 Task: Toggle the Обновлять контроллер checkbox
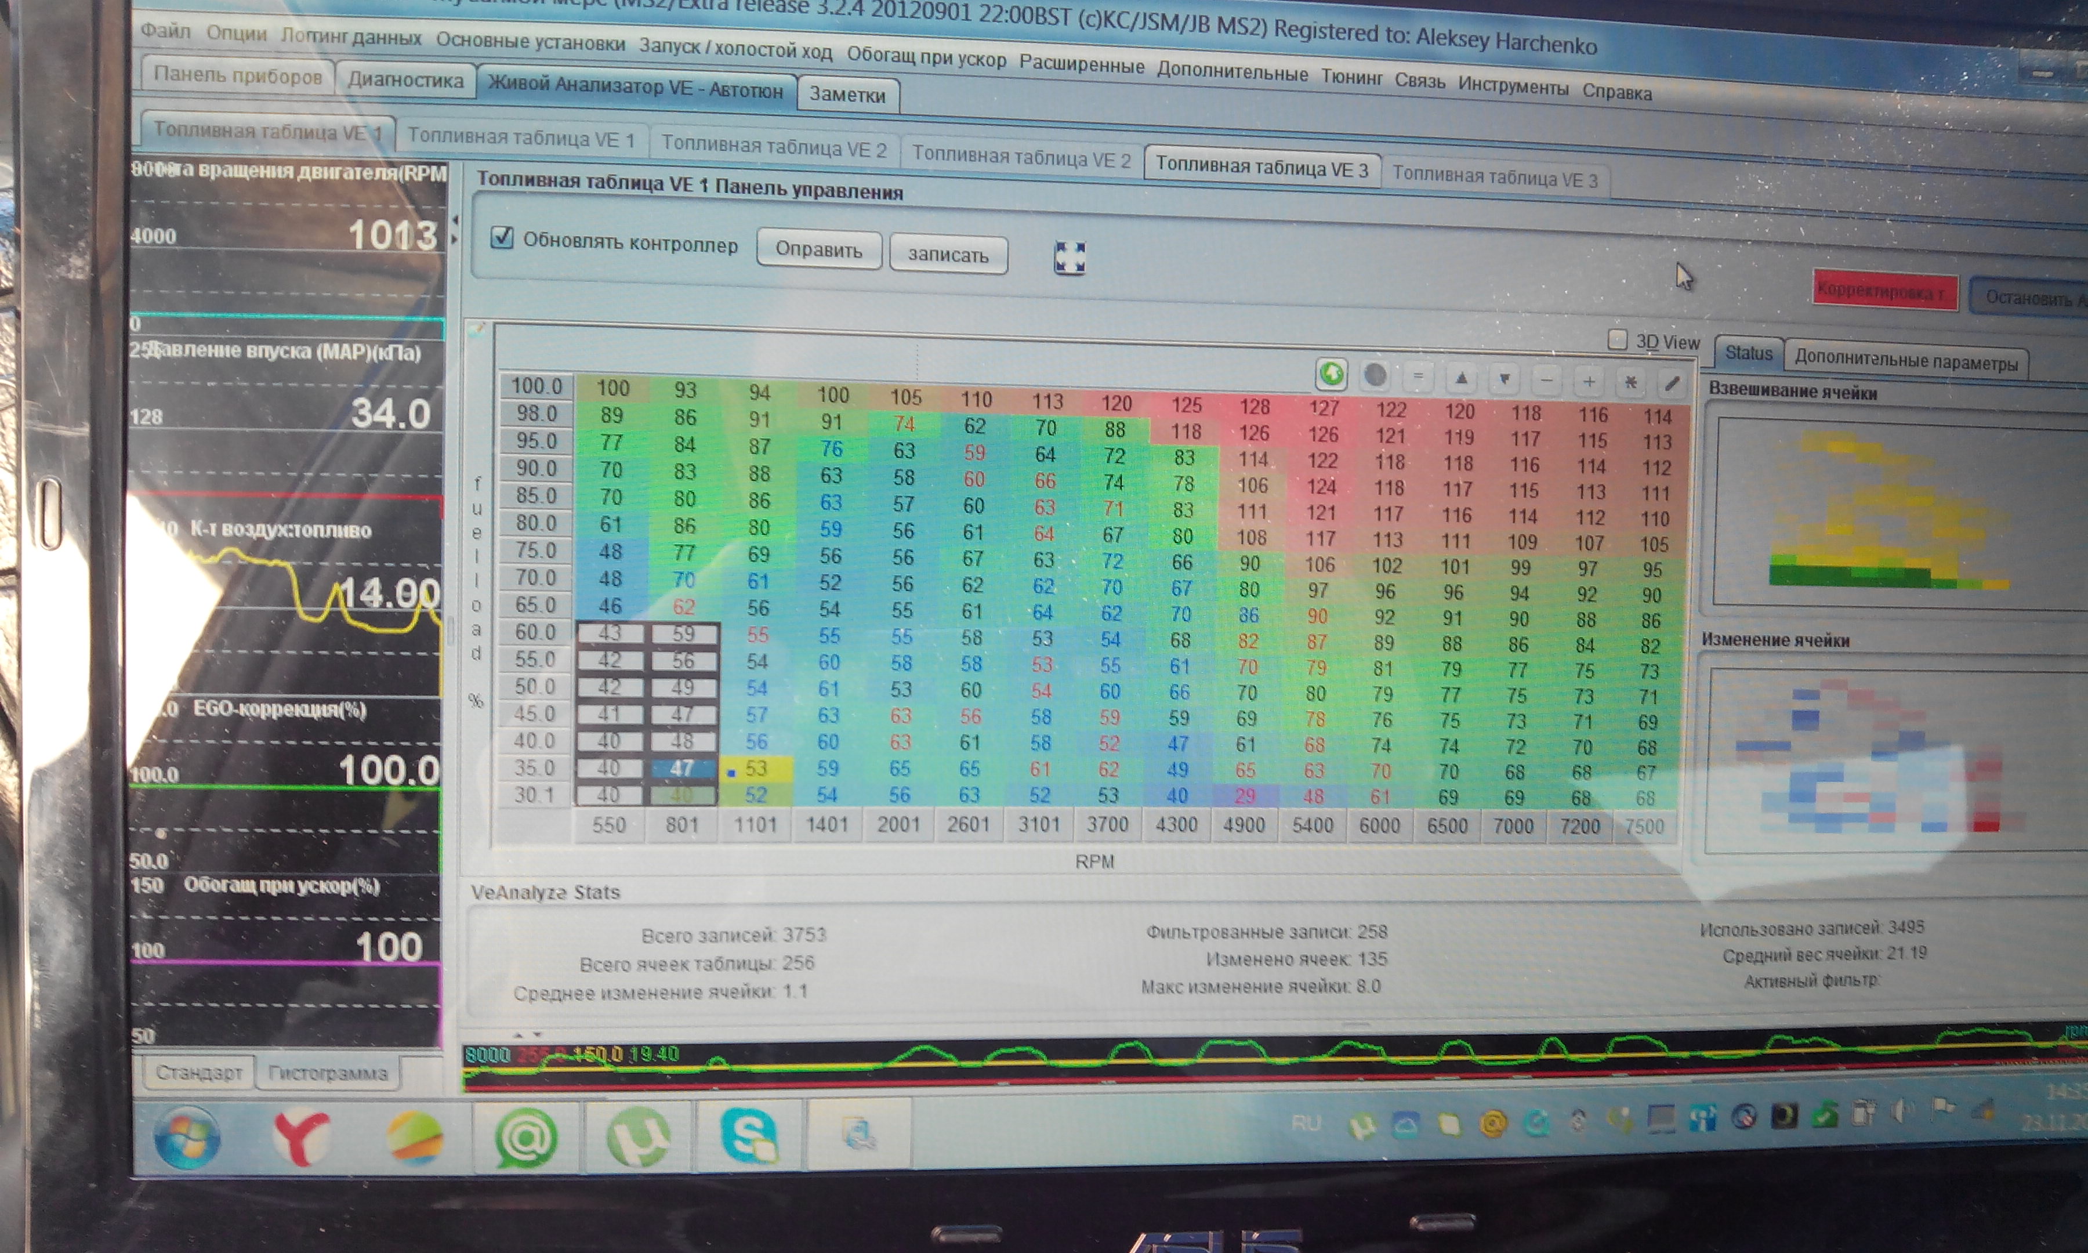pyautogui.click(x=502, y=237)
